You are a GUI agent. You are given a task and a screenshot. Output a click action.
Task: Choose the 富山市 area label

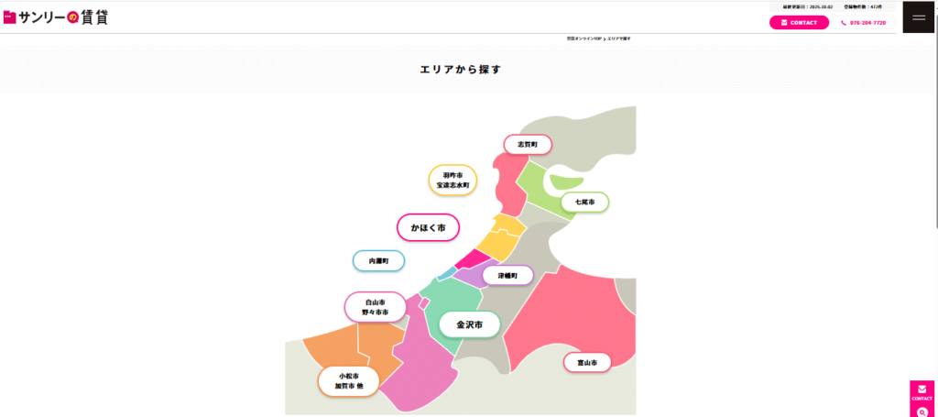[x=586, y=363]
